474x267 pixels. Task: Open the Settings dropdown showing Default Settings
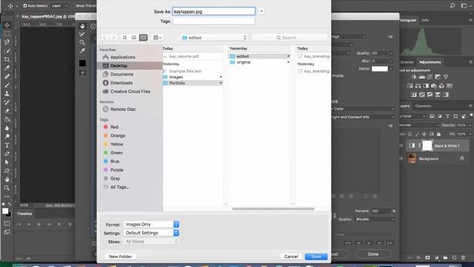pyautogui.click(x=151, y=233)
